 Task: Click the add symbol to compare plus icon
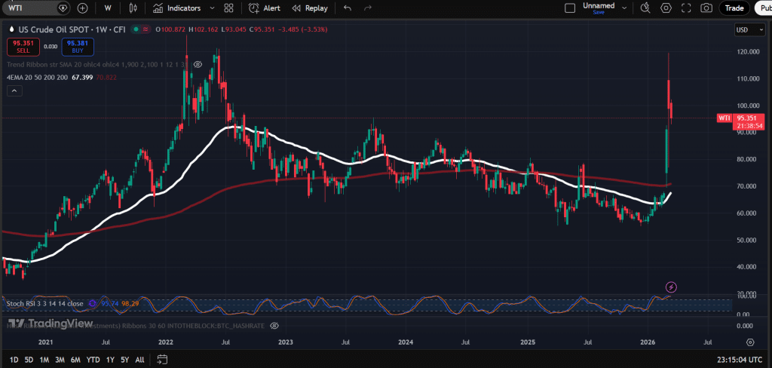coord(82,8)
